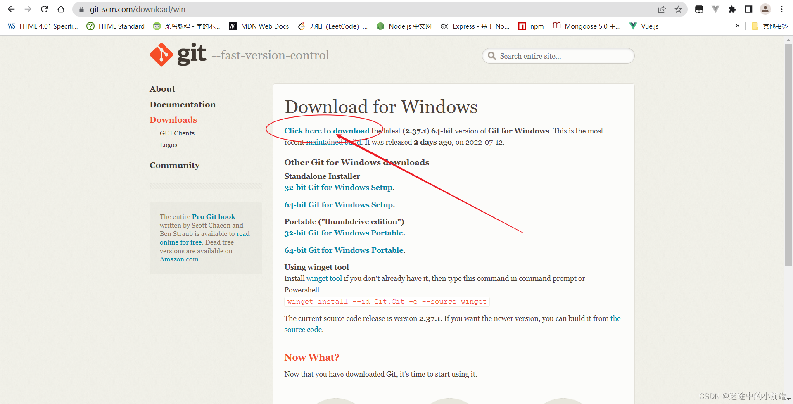Open the 其他书签 bookmarks folder
The width and height of the screenshot is (793, 404).
click(769, 26)
